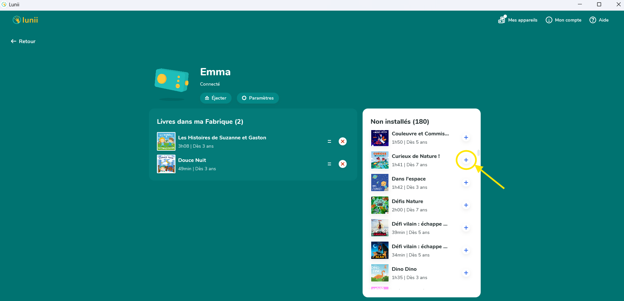
Task: Click the Emma device name
Action: [215, 72]
